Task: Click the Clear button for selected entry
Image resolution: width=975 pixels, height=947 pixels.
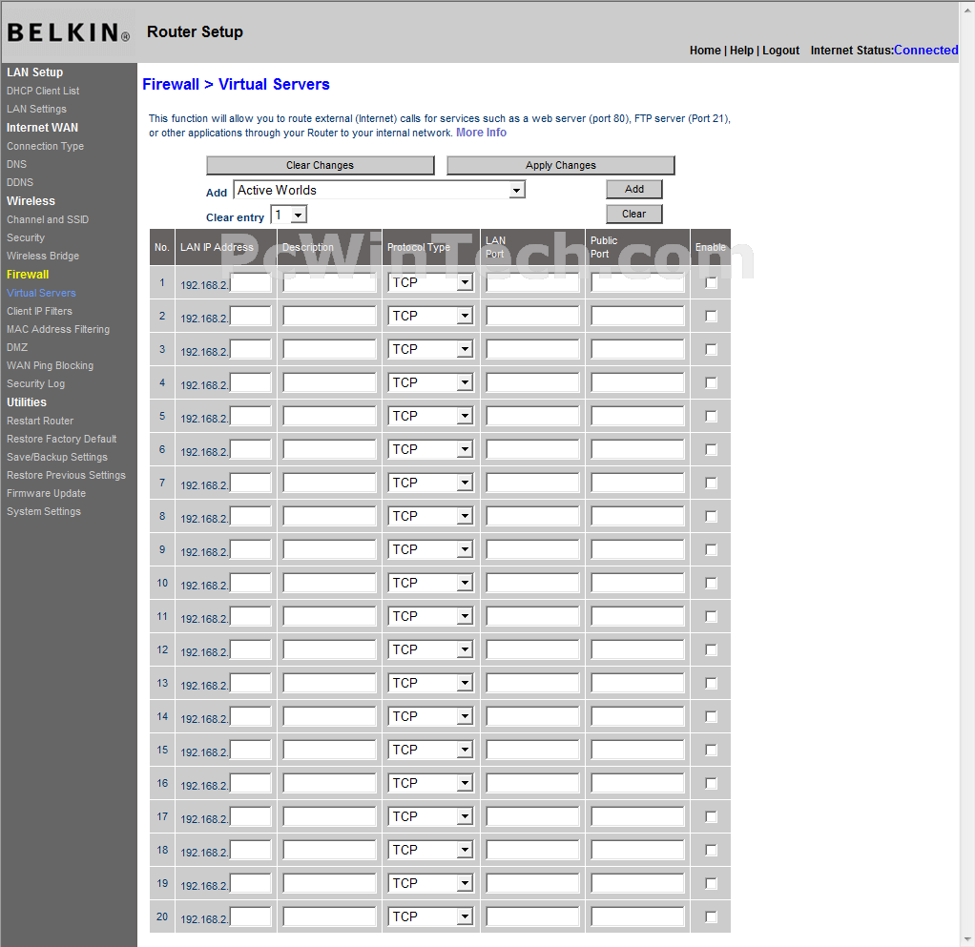Action: tap(634, 214)
